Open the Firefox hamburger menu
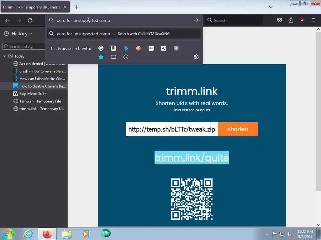321x240 pixels. coord(313,20)
